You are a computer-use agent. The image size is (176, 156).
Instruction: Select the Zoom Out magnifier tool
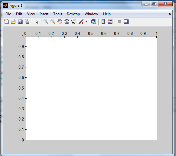pyautogui.click(x=53, y=22)
